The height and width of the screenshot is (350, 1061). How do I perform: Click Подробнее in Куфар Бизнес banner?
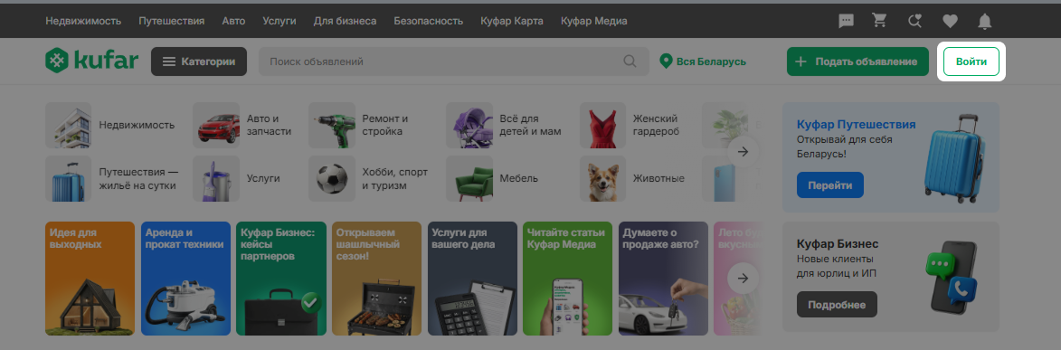(x=837, y=305)
